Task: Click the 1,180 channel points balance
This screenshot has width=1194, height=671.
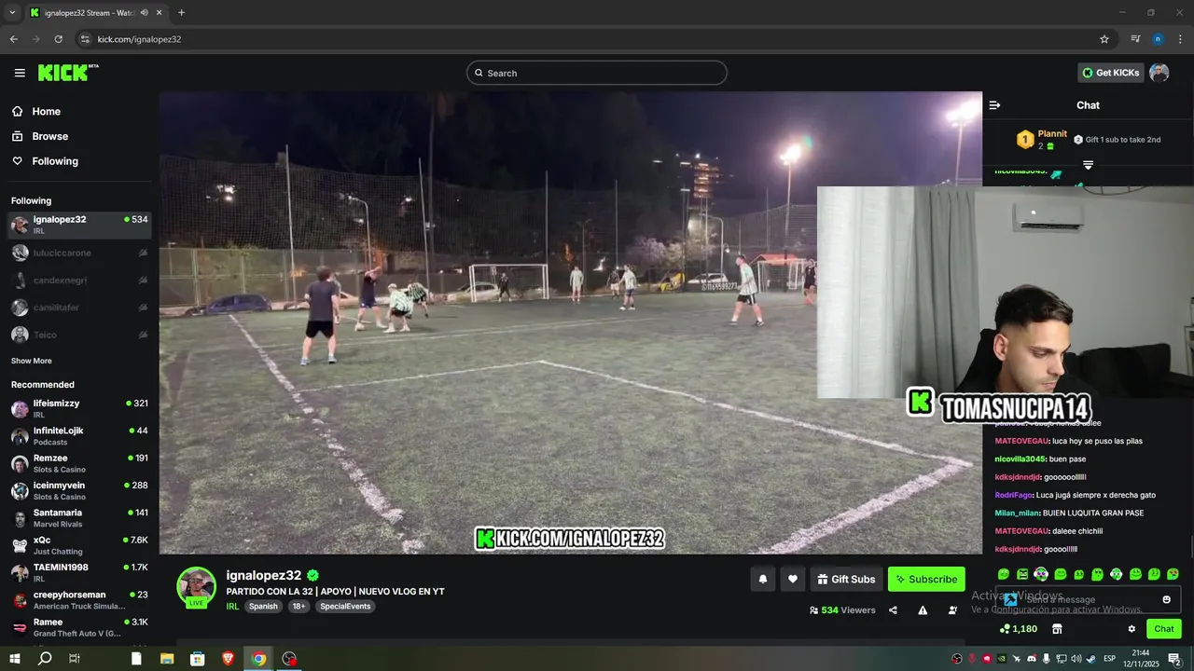Action: [x=1019, y=629]
